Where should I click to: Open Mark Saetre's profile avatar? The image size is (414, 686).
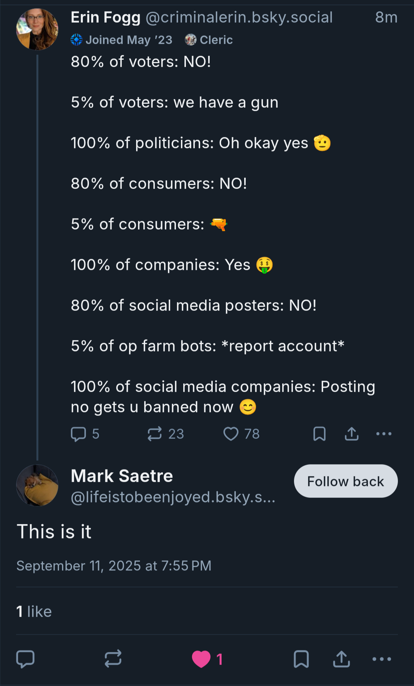click(37, 485)
